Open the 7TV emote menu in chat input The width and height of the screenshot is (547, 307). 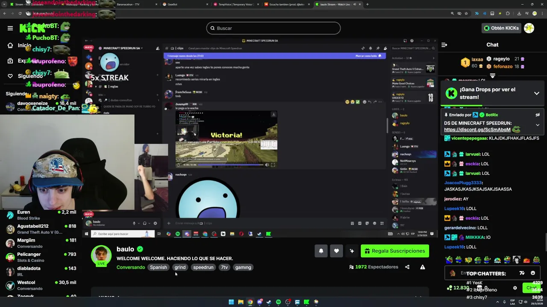click(x=522, y=273)
